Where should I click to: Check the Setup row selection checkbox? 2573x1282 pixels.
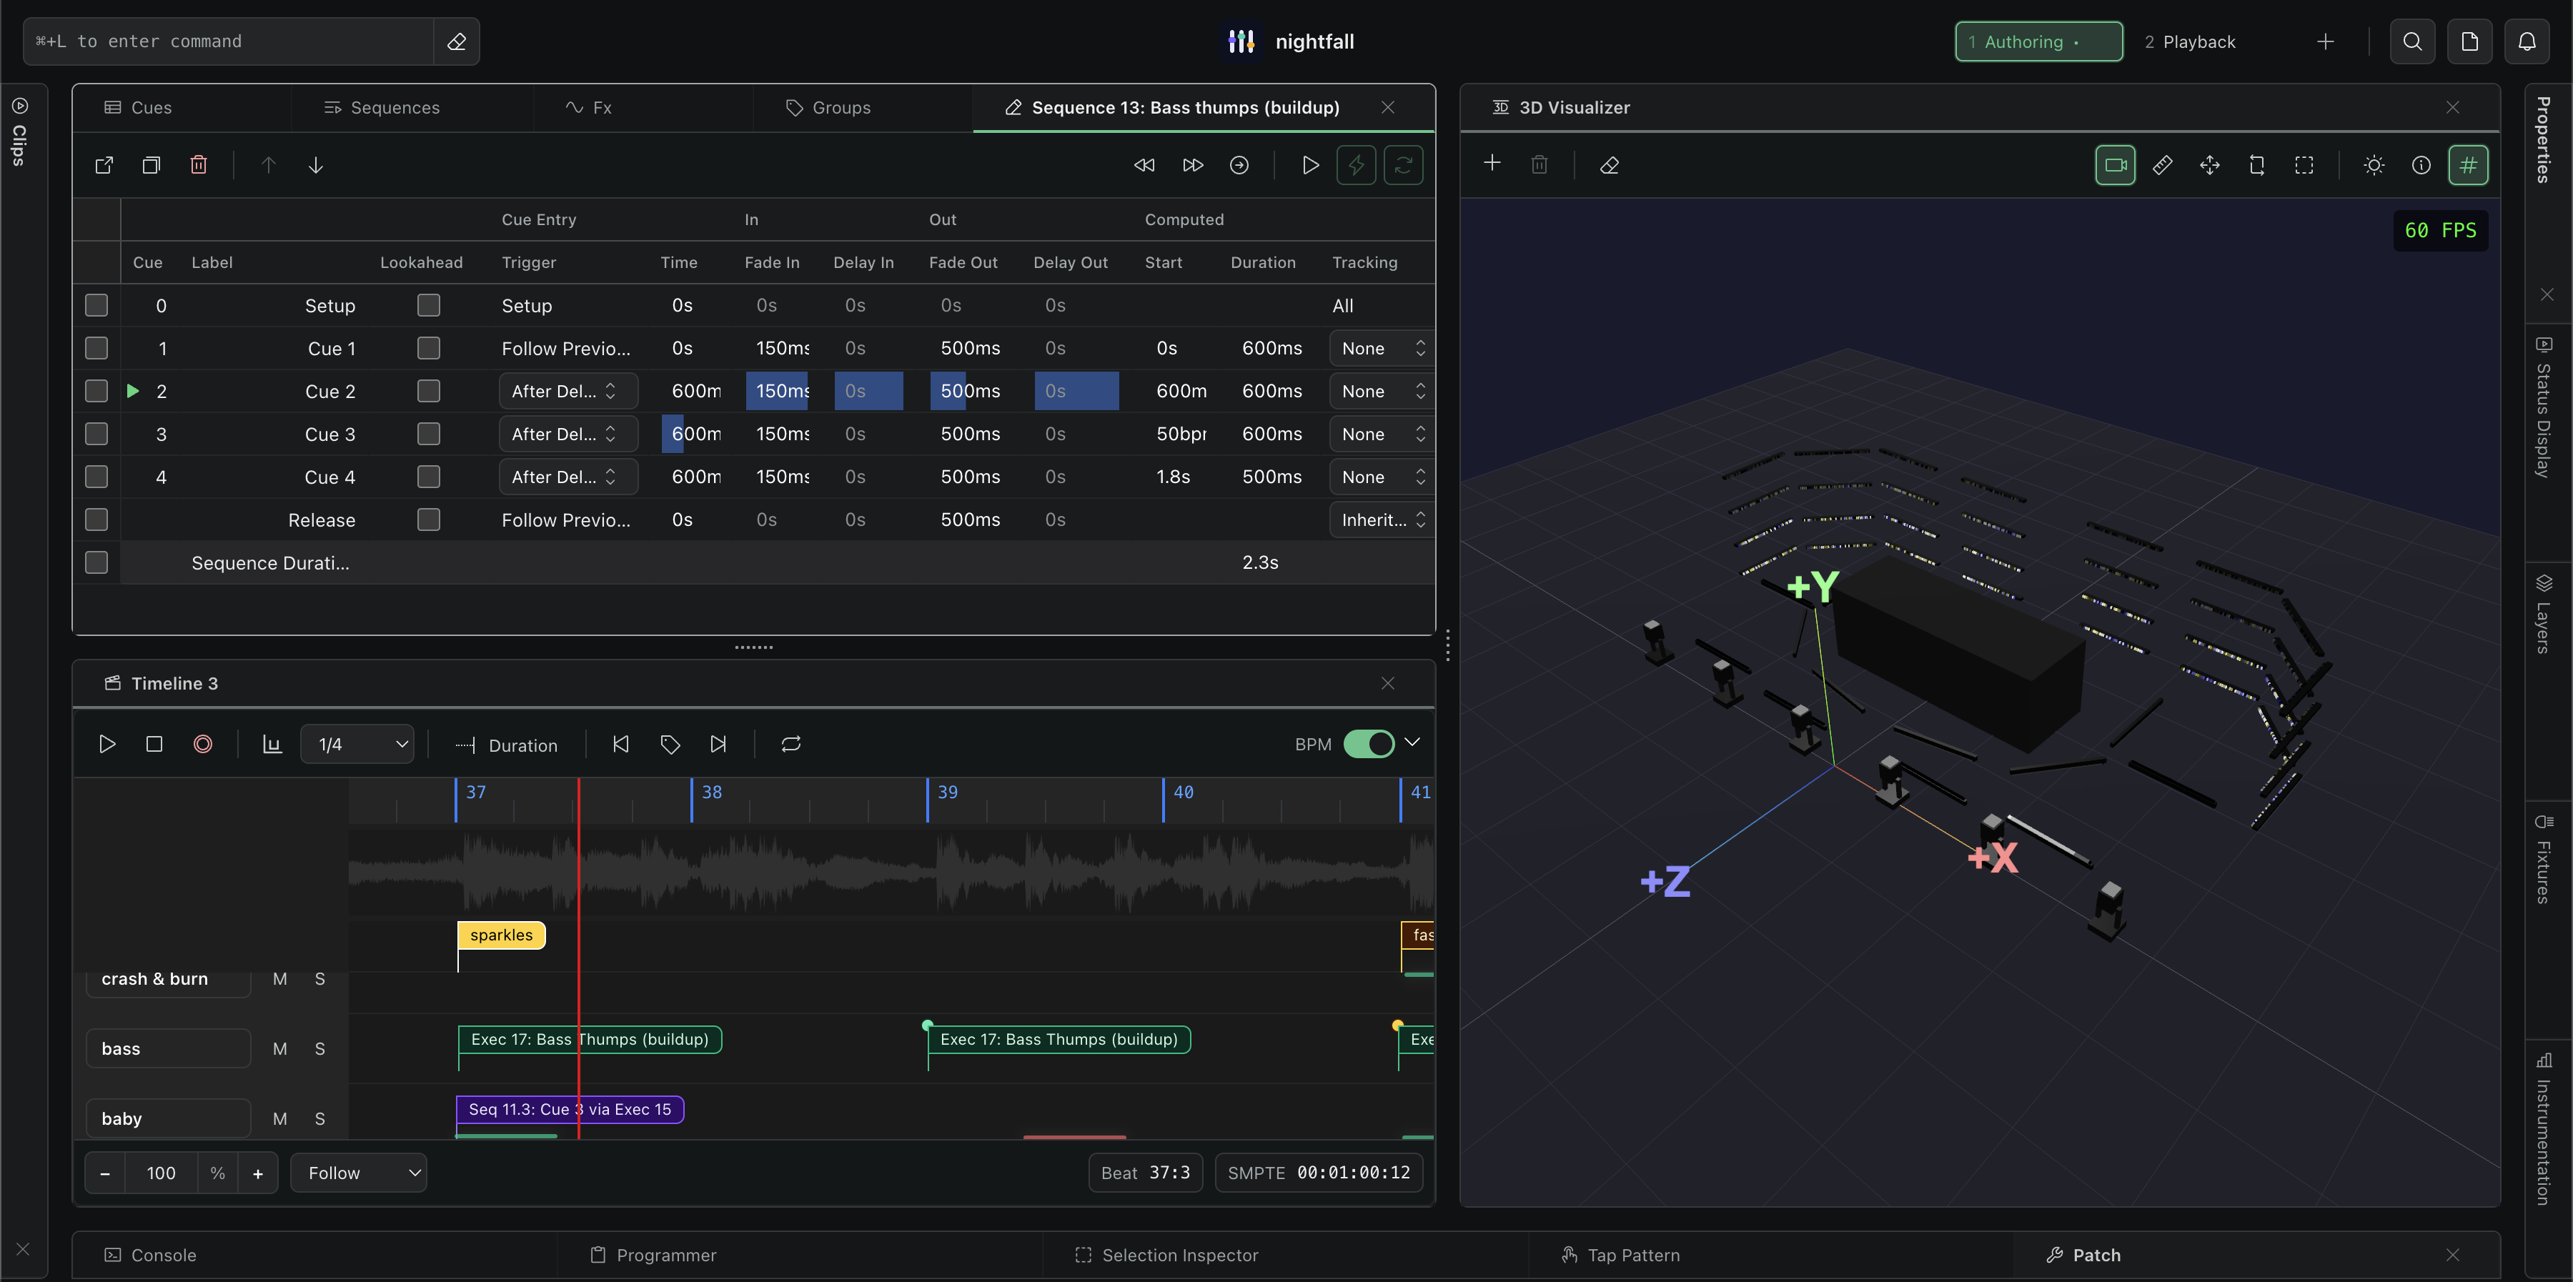[x=96, y=304]
